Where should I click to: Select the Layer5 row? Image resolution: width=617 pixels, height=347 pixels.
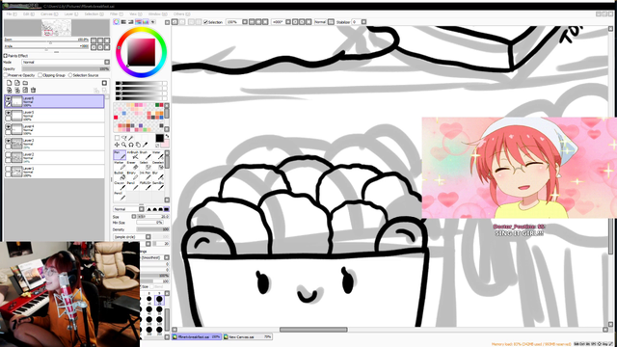54,116
